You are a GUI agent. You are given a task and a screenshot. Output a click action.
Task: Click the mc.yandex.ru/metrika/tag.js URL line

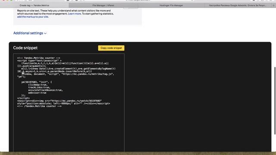pos(68,74)
